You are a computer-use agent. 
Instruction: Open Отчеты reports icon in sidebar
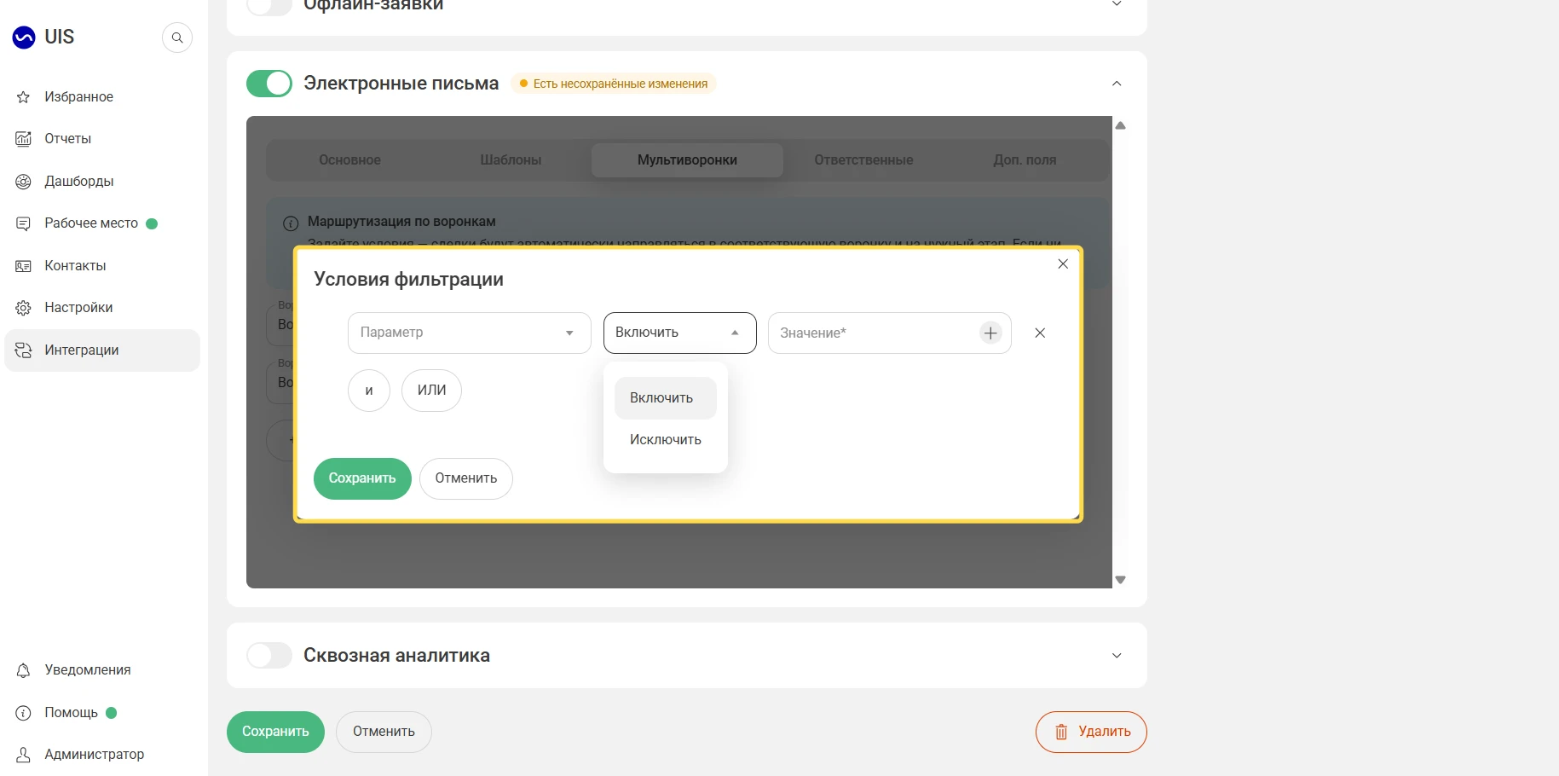point(24,139)
